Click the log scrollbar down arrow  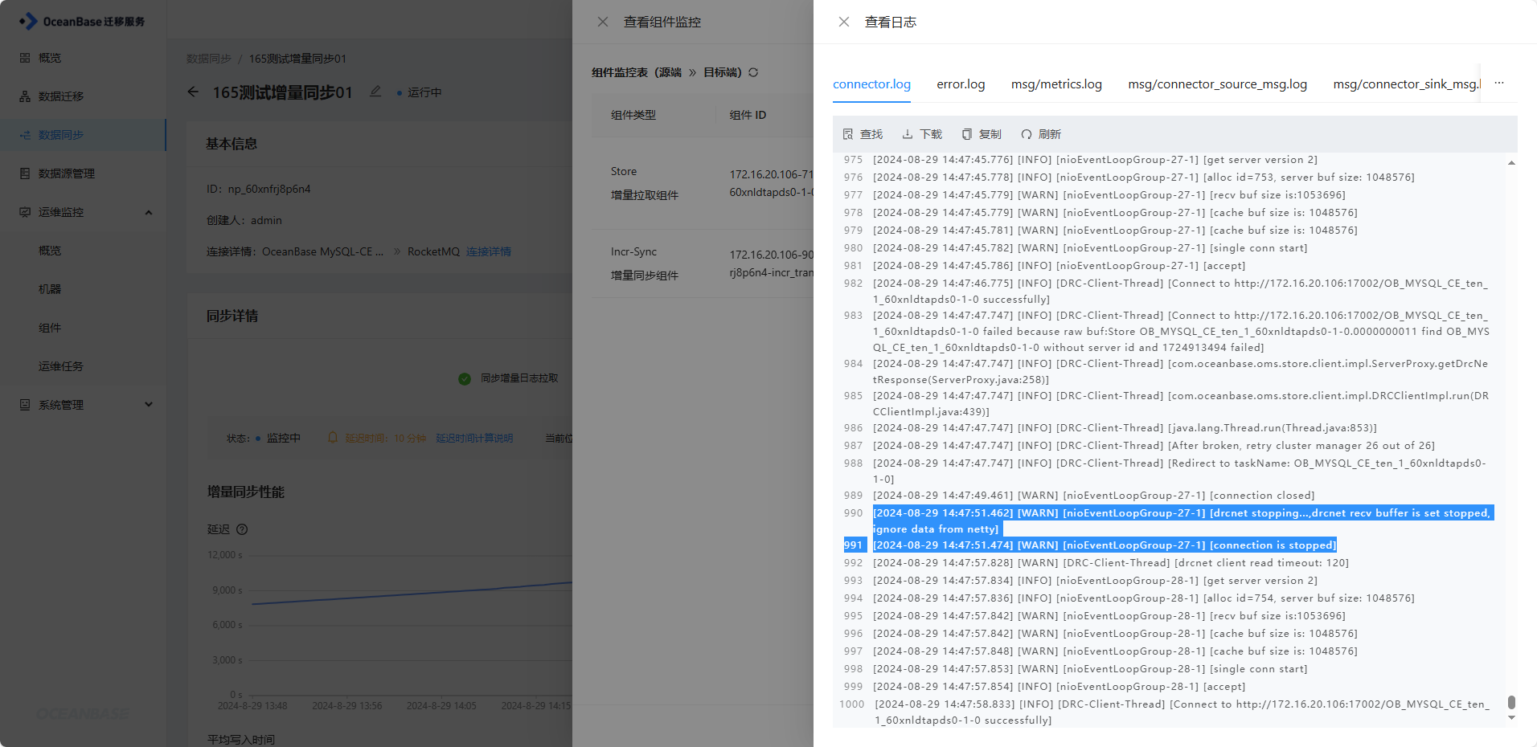coord(1511,718)
